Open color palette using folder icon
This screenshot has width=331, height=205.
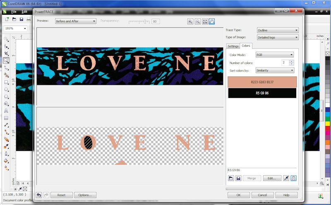(231, 178)
